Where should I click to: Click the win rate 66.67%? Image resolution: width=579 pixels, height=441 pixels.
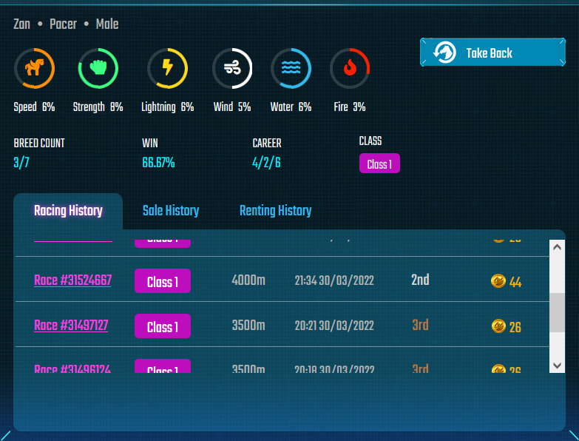[x=158, y=163]
